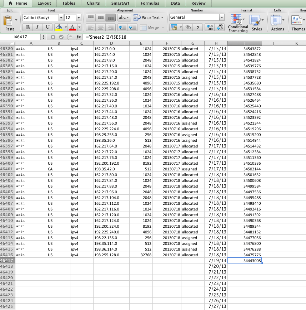Apply Italic formatting
The height and width of the screenshot is (310, 306).
(37, 27)
